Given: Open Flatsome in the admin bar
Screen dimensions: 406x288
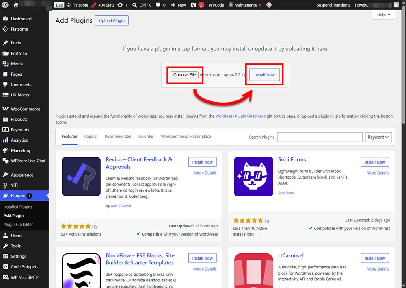Looking at the screenshot, I should click(77, 5).
